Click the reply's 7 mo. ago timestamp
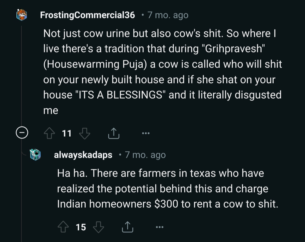This screenshot has width=305, height=242. (145, 155)
